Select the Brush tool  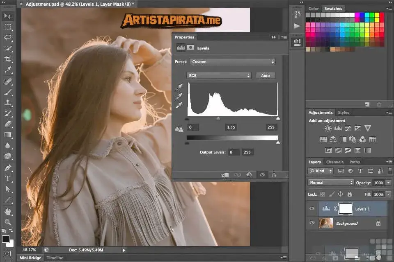click(x=8, y=92)
